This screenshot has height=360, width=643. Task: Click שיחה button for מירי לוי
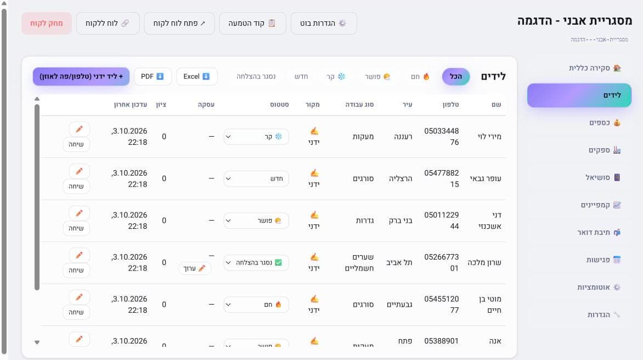click(76, 144)
